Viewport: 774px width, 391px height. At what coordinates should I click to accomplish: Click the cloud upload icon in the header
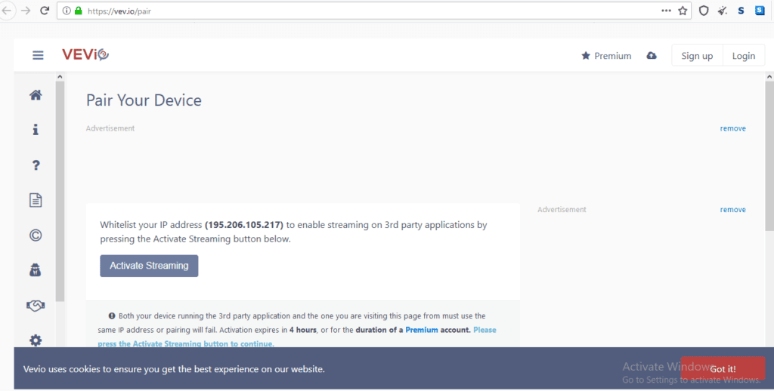click(x=652, y=56)
